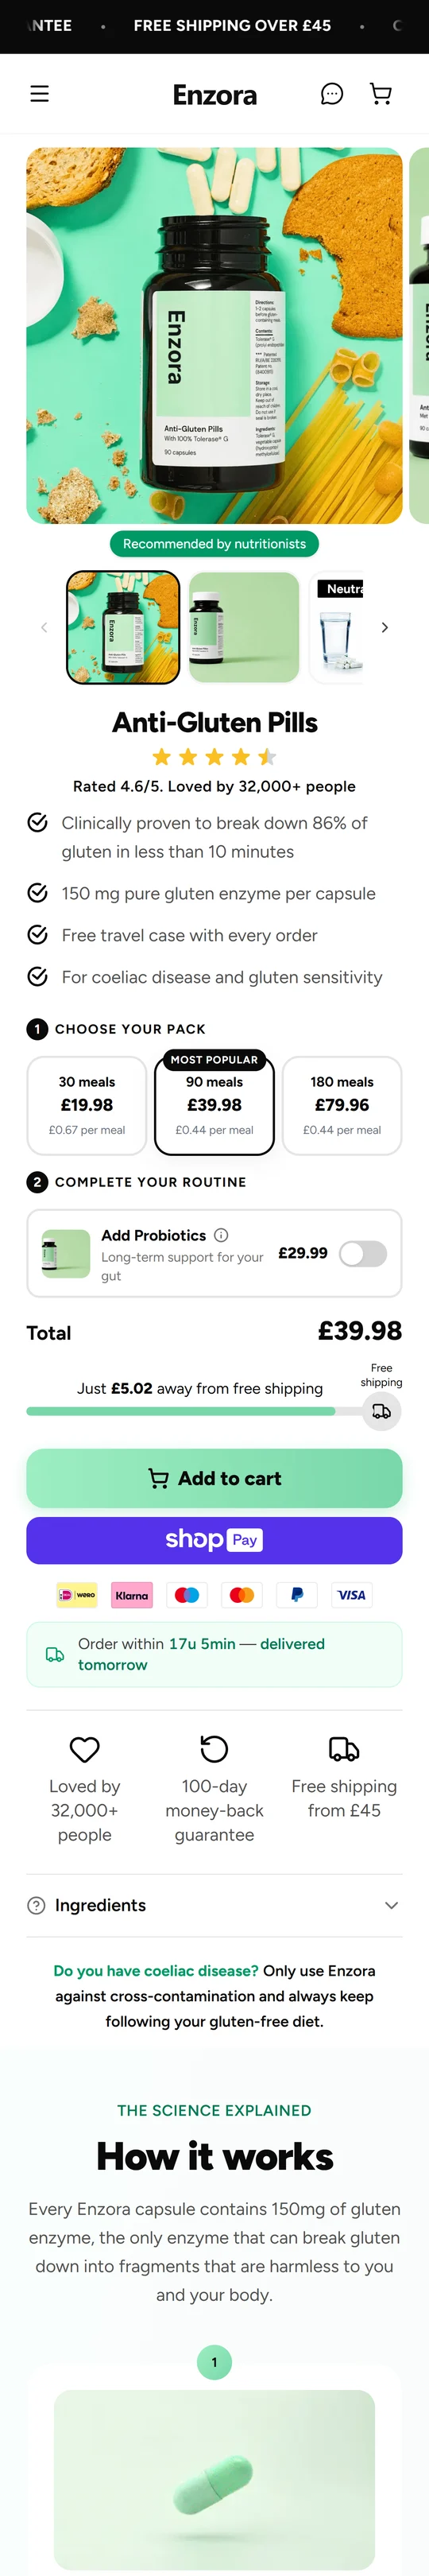429x2576 pixels.
Task: Pay with the Shop Pay button
Action: click(214, 1540)
